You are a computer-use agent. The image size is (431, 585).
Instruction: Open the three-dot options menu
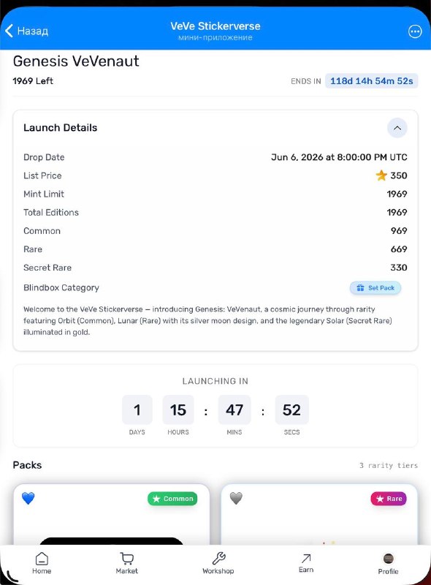pyautogui.click(x=415, y=31)
